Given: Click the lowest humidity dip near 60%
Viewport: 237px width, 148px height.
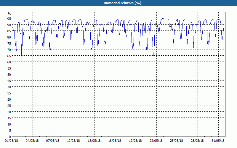Looking at the screenshot, I should 22,62.
